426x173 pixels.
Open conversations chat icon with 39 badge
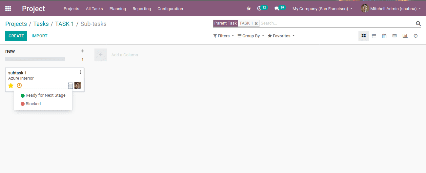tap(280, 8)
